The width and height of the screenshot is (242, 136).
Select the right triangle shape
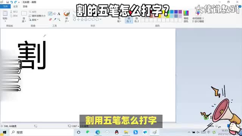coord(74,16)
